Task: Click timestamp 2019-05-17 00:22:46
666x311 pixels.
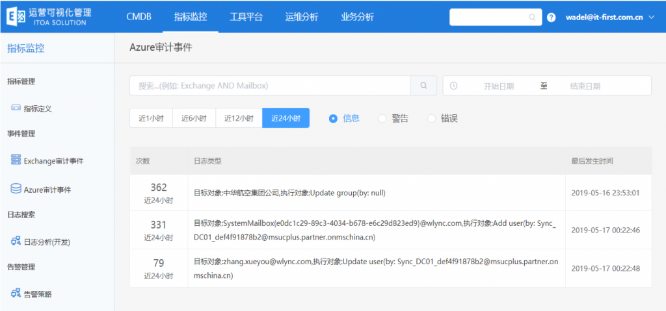Action: coord(606,230)
